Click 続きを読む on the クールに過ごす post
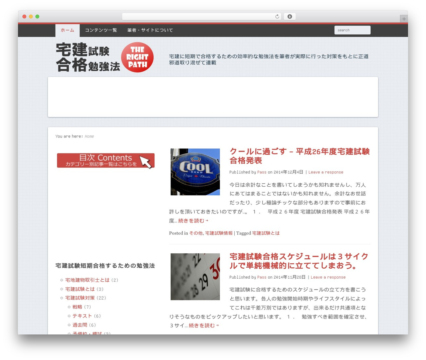Viewport: 426px width, 360px height. 193,221
